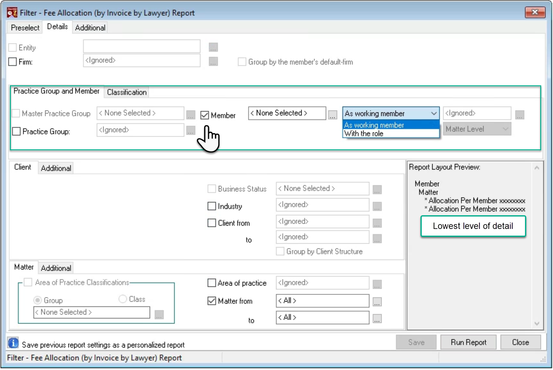Check the Area of practice checkbox

pos(212,283)
